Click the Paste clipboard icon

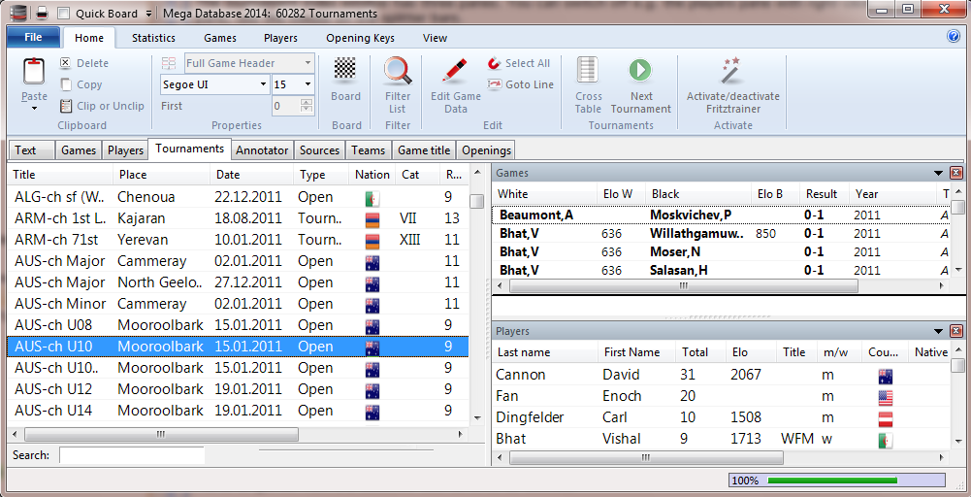pos(34,71)
